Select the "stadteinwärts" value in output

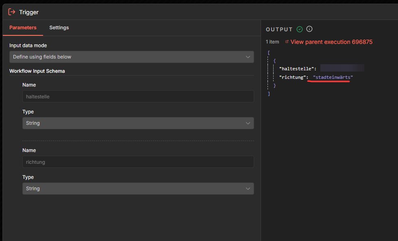(x=333, y=77)
